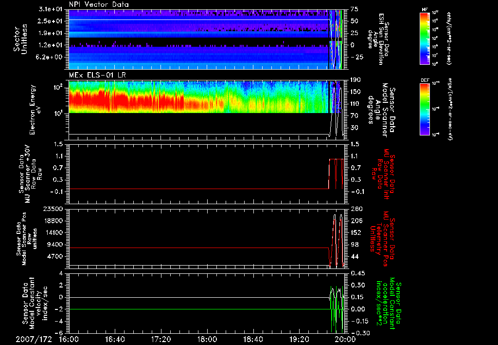Click the NPI sector spectrogram plot area

[x=206, y=39]
